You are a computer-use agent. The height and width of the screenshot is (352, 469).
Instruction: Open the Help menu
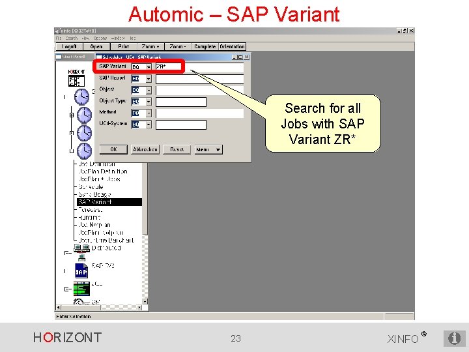point(132,38)
